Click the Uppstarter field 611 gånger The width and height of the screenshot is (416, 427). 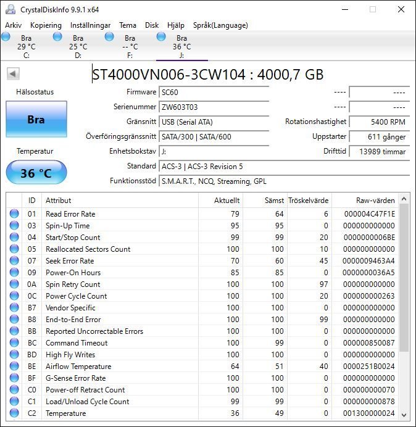(x=379, y=137)
